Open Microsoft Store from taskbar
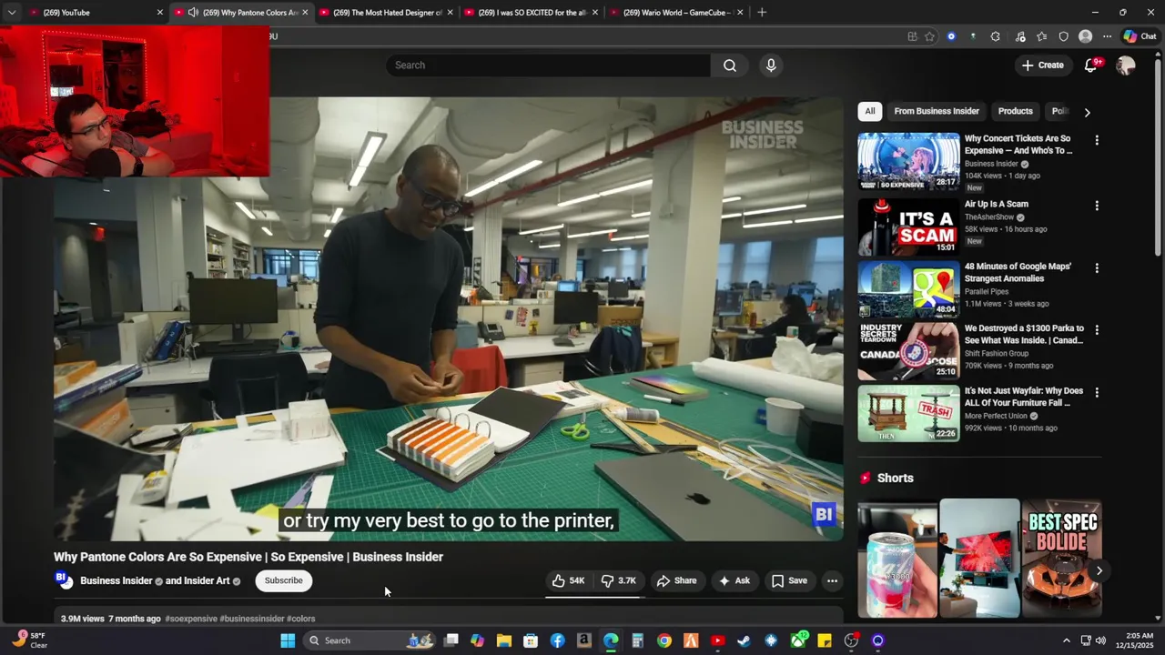Screen dimensions: 1165x655 531,640
